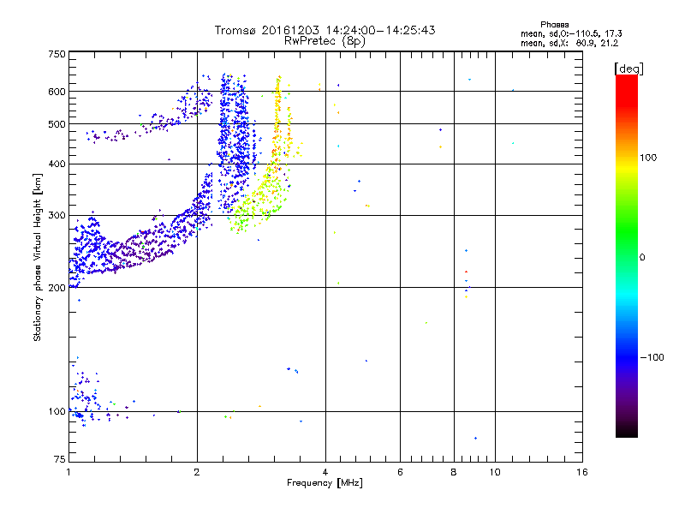Click the plot title "Tromsø 20161203 14:24:00-14:25:43"

pos(325,30)
